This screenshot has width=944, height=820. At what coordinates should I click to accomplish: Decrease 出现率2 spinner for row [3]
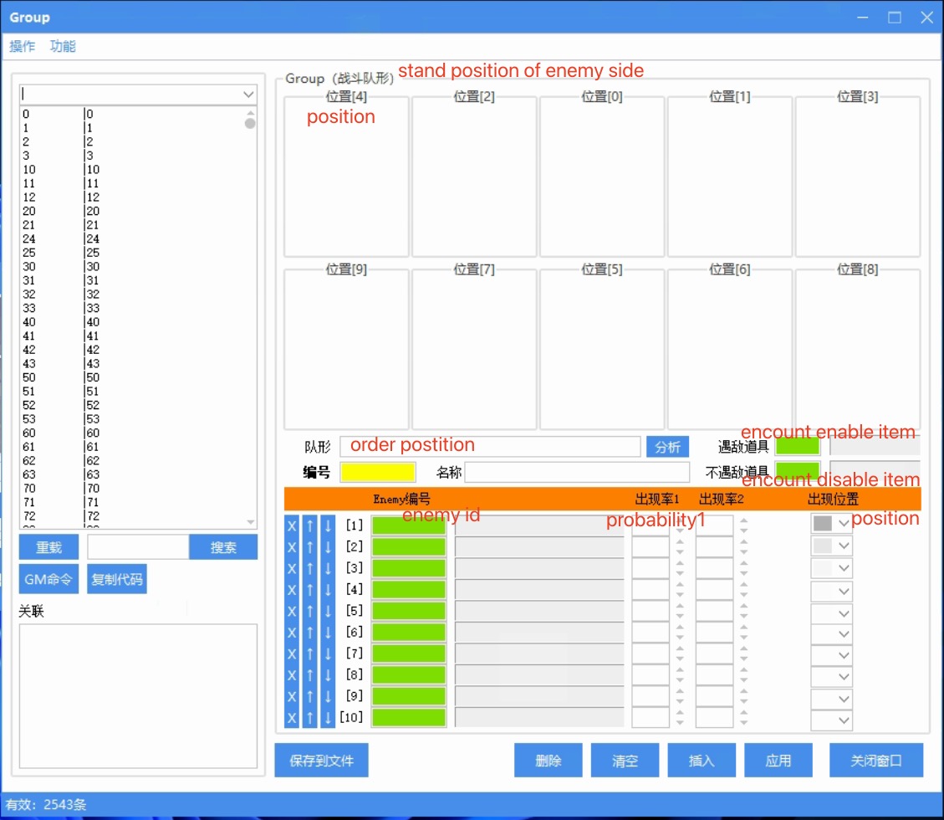point(743,573)
